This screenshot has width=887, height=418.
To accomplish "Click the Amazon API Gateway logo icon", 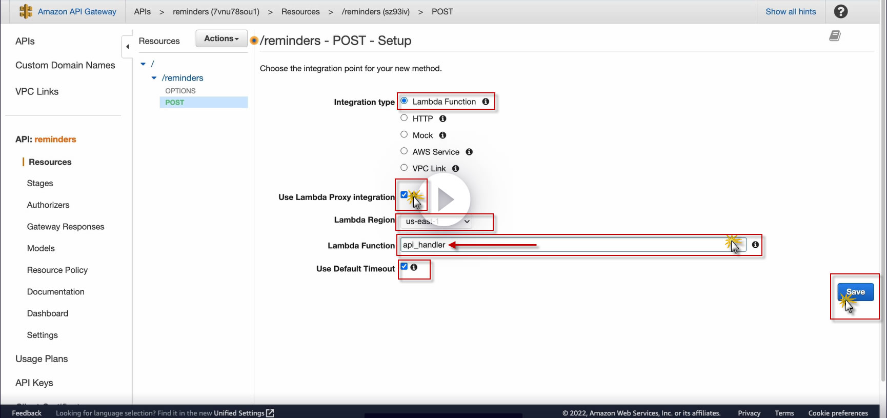I will click(26, 11).
